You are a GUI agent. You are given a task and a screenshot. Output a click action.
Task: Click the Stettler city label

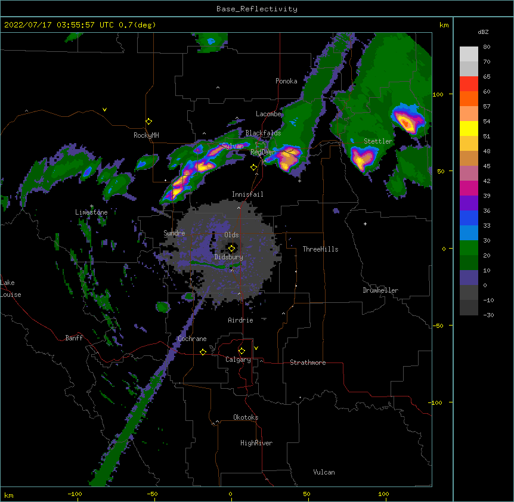[378, 141]
